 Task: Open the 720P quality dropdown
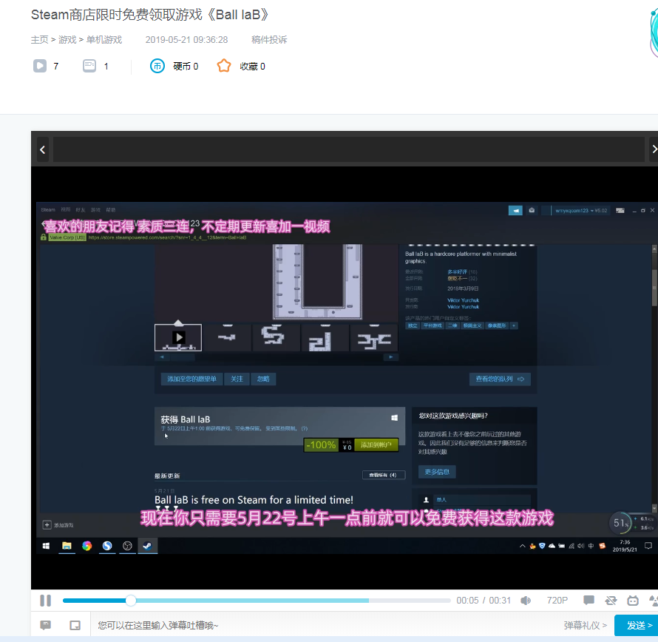click(557, 601)
